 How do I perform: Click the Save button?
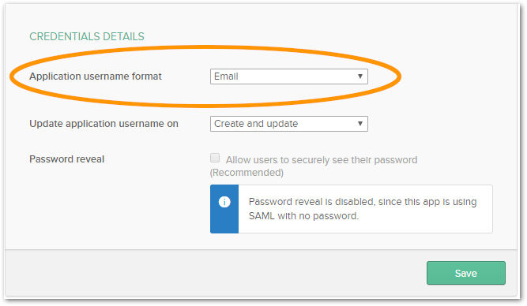point(466,273)
